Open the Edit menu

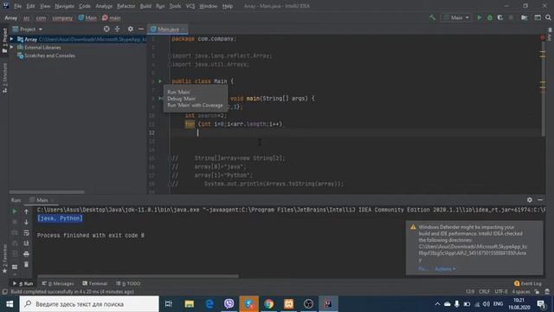pyautogui.click(x=31, y=6)
